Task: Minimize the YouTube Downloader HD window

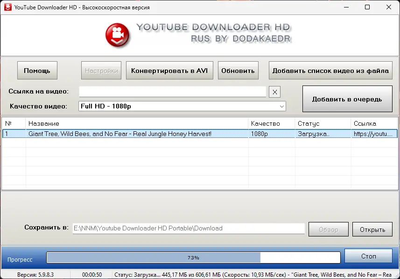Action: coord(346,7)
